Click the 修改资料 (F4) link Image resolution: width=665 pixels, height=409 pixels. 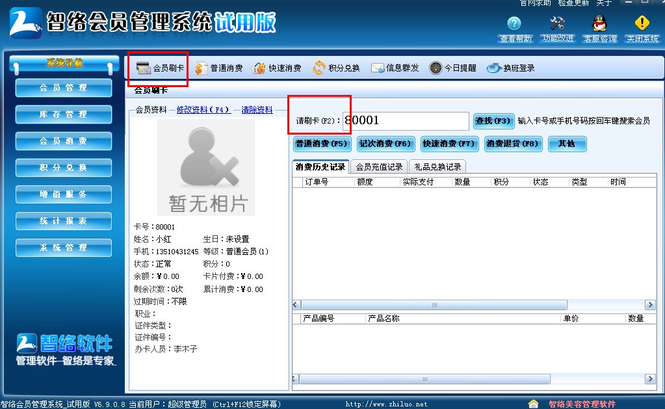[203, 110]
